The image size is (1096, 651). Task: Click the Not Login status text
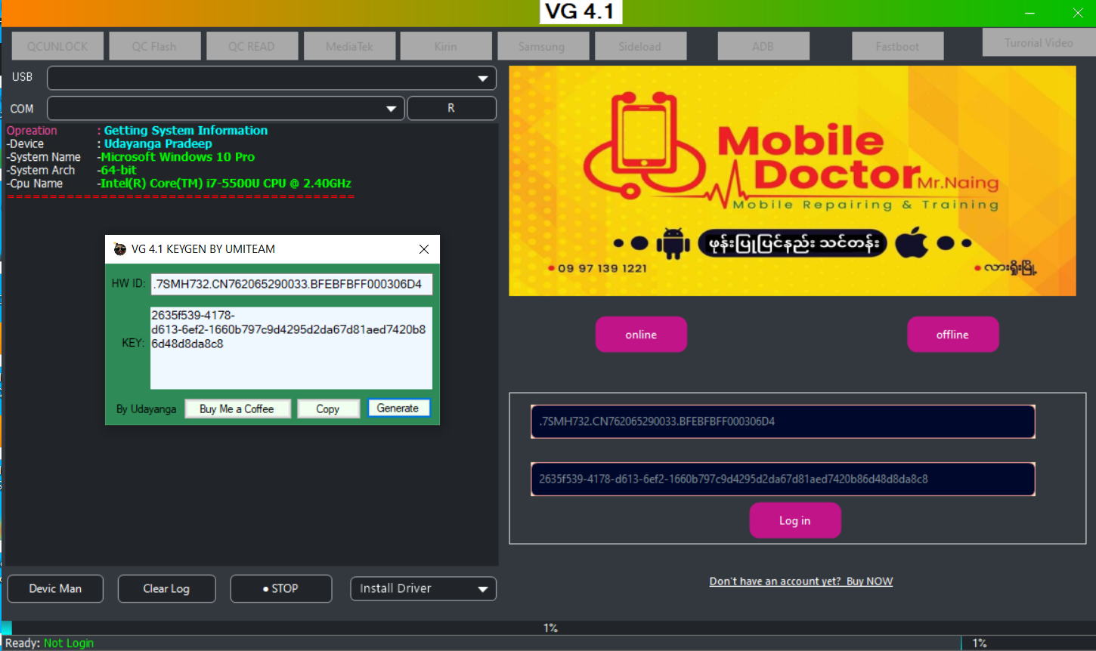pos(69,643)
